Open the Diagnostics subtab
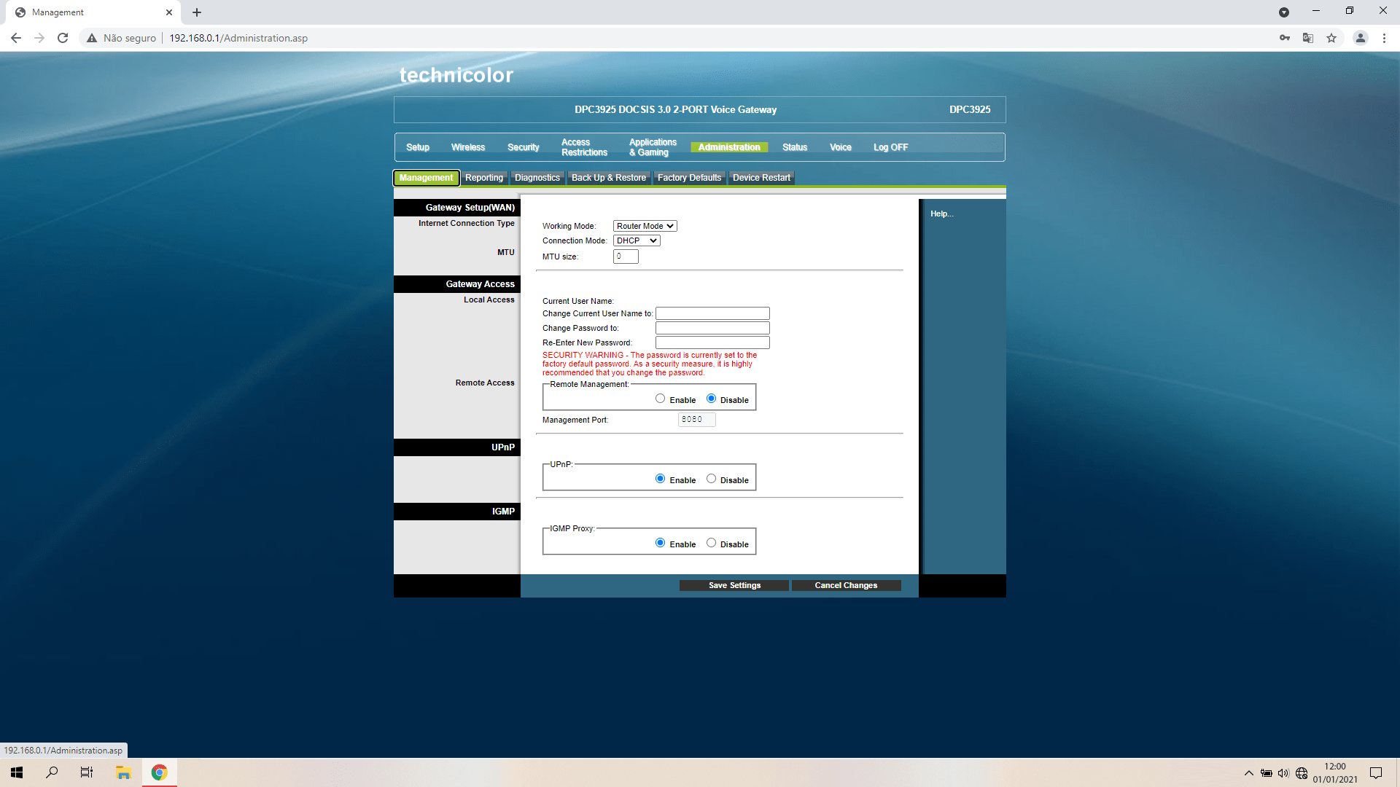Image resolution: width=1400 pixels, height=787 pixels. [x=537, y=177]
